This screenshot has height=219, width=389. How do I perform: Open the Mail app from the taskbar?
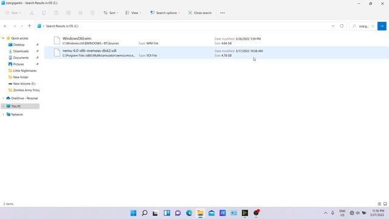point(212,213)
